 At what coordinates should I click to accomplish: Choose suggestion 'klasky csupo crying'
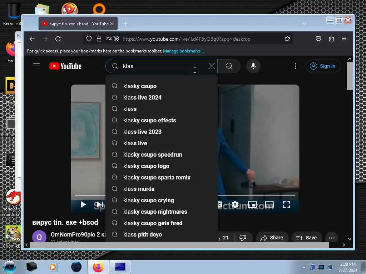pos(162,200)
